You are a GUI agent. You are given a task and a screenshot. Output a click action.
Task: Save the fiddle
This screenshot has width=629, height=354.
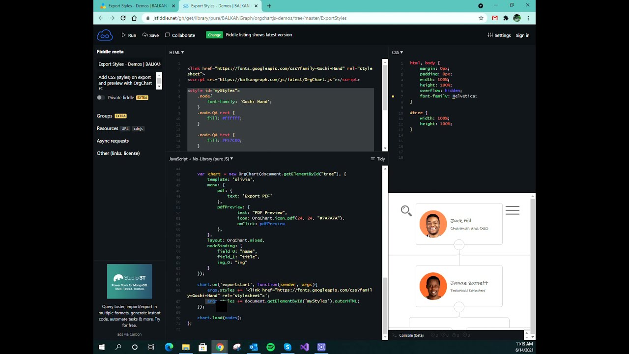(x=150, y=35)
